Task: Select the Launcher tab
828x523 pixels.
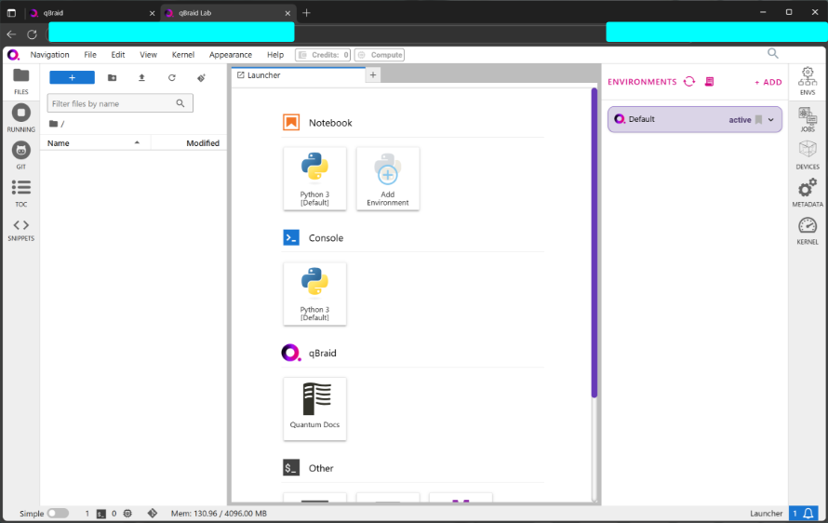Action: point(299,75)
